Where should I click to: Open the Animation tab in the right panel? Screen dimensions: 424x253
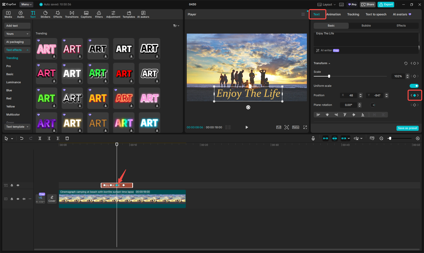(x=333, y=14)
